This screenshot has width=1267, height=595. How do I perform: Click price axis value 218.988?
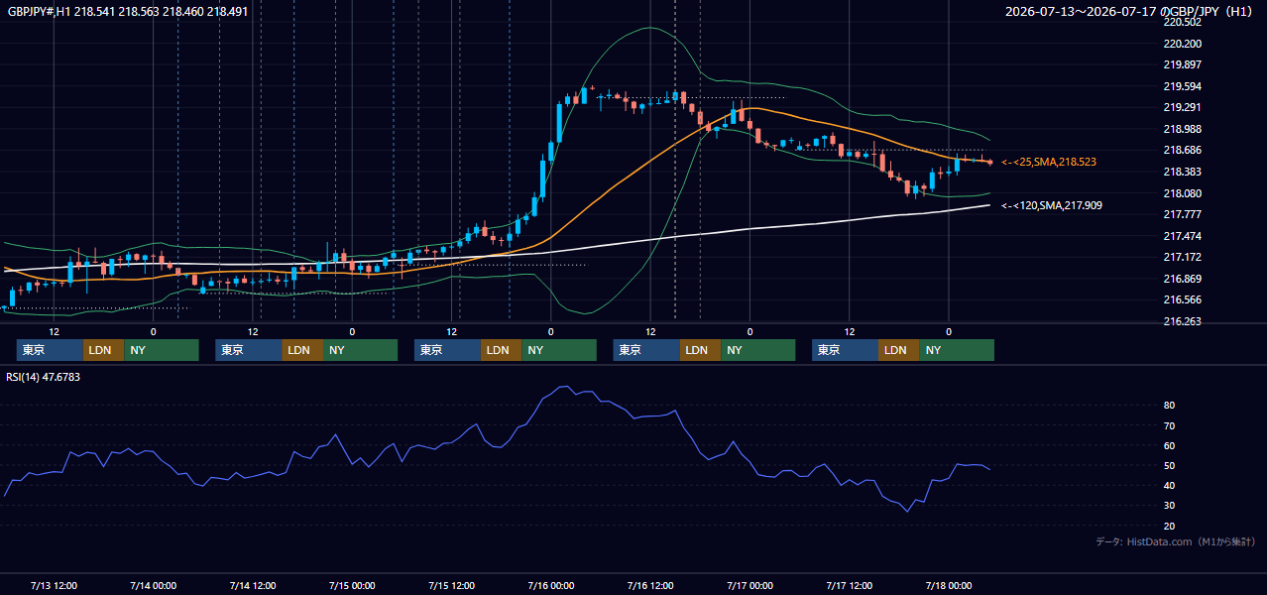pyautogui.click(x=1183, y=129)
